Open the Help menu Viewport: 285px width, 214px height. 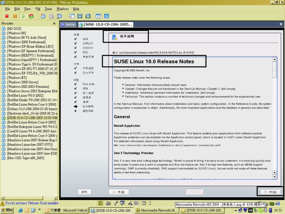click(x=76, y=9)
